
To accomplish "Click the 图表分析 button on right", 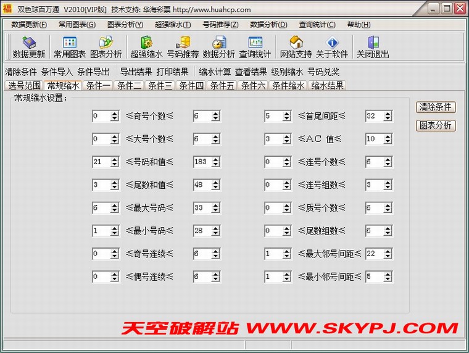I will [x=436, y=125].
